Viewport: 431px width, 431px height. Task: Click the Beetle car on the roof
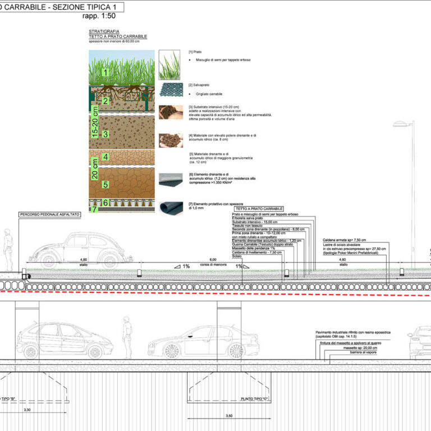pos(80,249)
